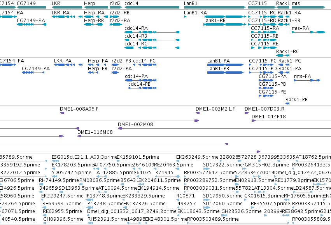Select the SD12060.5prime EST label
The height and width of the screenshot is (225, 331).
coord(223,204)
